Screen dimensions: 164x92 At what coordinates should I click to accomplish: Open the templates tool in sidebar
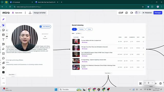[3, 35]
